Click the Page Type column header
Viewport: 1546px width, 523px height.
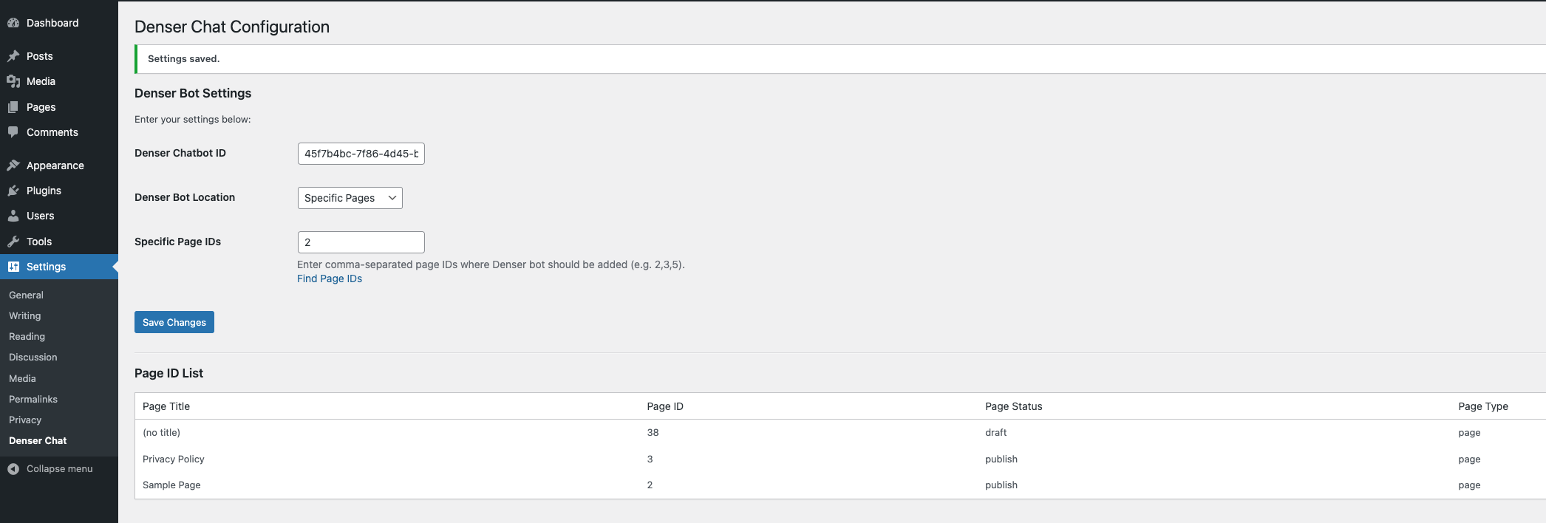click(x=1483, y=406)
